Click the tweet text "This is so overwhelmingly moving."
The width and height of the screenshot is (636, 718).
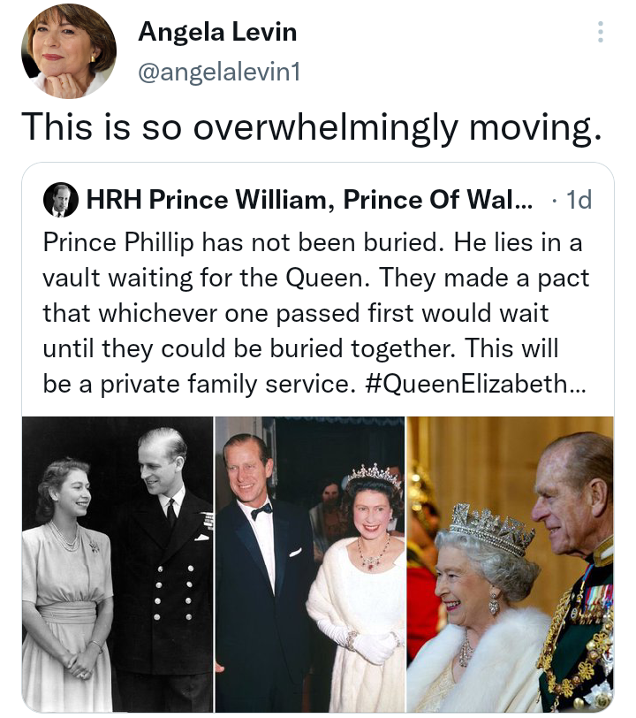tap(311, 127)
